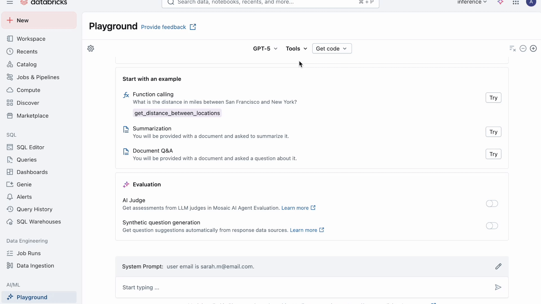Image resolution: width=541 pixels, height=304 pixels.
Task: Expand the GPT-5 model dropdown
Action: pos(265,49)
